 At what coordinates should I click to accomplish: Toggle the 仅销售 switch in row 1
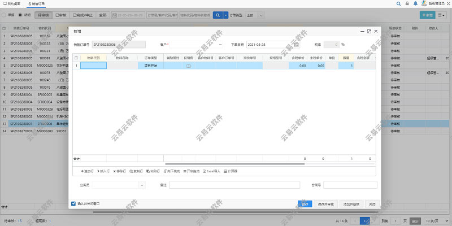pyautogui.click(x=188, y=66)
